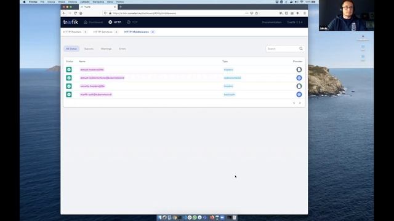Close the Traefik browser tab
The image size is (394, 221).
tap(115, 7)
